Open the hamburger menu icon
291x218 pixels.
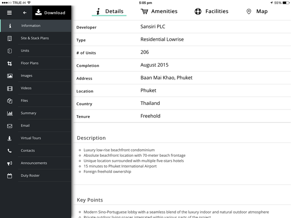tap(9, 13)
